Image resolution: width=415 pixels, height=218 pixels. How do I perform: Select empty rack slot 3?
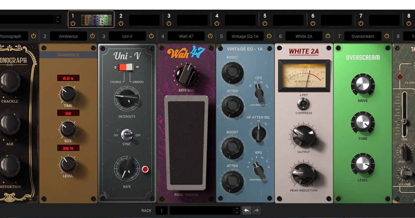tap(192, 20)
